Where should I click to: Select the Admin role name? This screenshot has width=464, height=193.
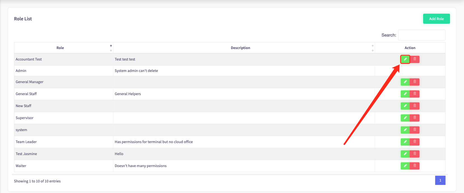pyautogui.click(x=21, y=71)
